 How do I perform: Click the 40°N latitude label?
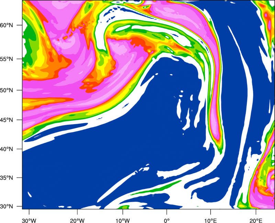click(x=7, y=149)
